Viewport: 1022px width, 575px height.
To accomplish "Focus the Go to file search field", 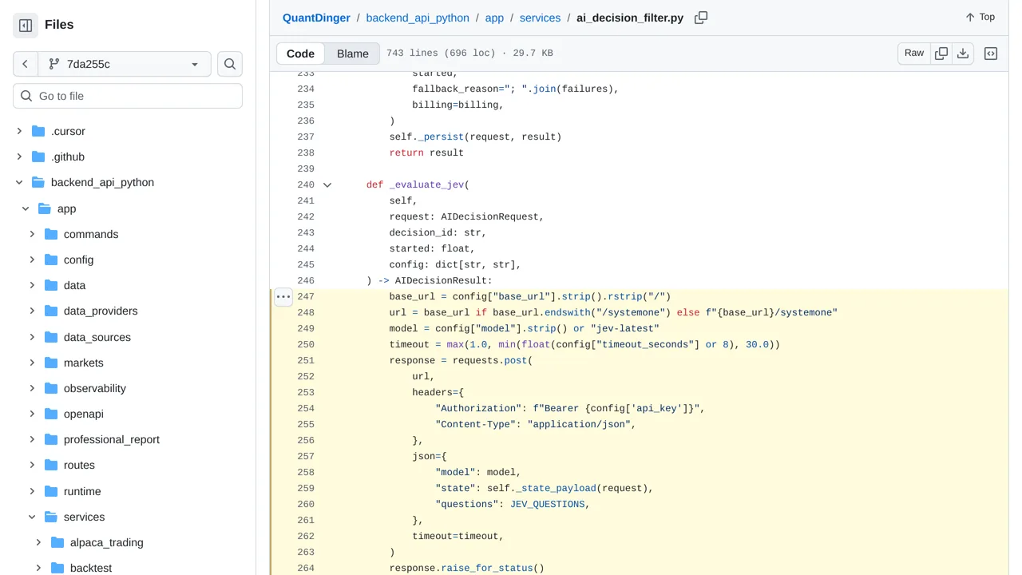I will pyautogui.click(x=128, y=96).
